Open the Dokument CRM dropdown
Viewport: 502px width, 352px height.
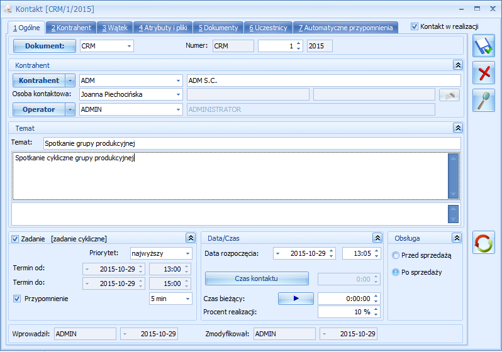[x=129, y=46]
